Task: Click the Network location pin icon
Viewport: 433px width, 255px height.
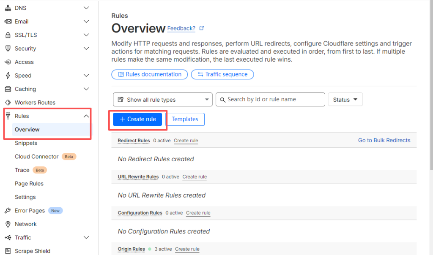Action: click(x=7, y=224)
